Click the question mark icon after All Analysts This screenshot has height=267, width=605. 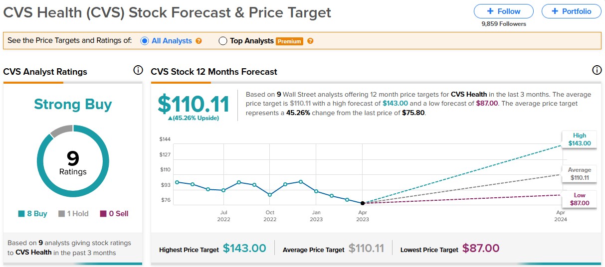click(199, 41)
